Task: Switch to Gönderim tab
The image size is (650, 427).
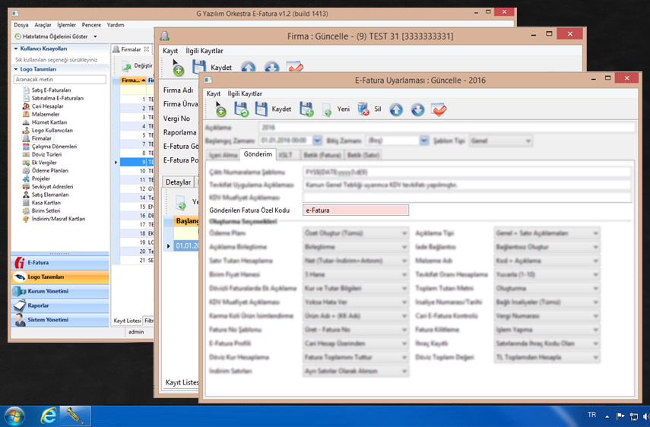Action: [258, 154]
